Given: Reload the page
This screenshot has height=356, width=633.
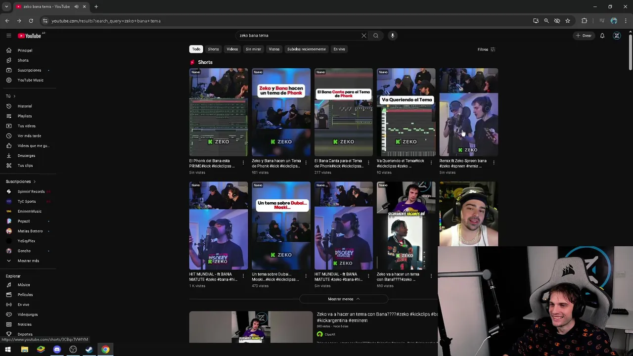Looking at the screenshot, I should coord(31,21).
